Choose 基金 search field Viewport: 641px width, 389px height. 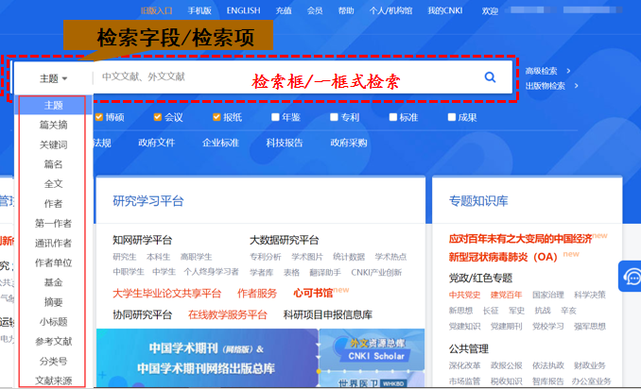click(x=53, y=282)
